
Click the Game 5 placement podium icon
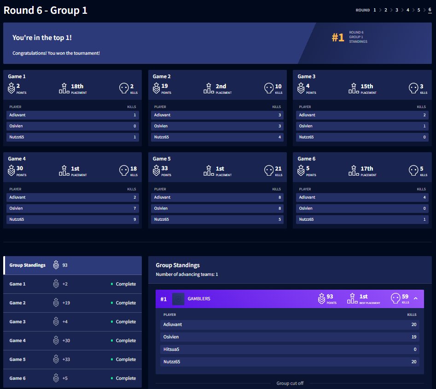pos(209,170)
